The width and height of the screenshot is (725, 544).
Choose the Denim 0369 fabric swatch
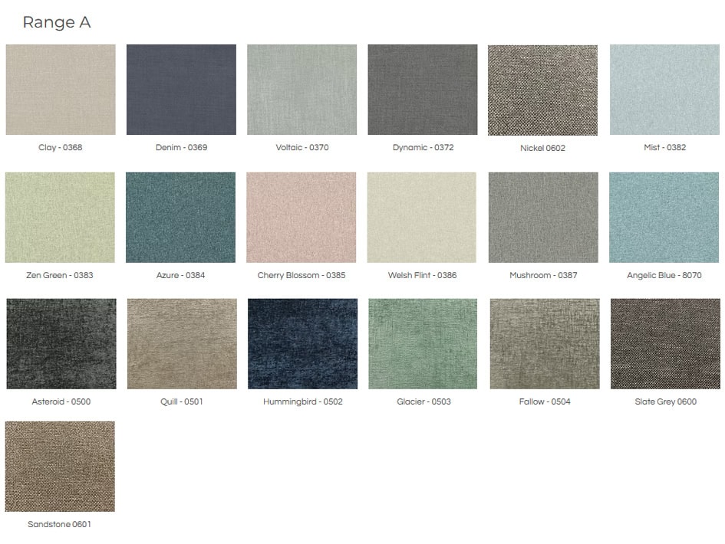181,90
